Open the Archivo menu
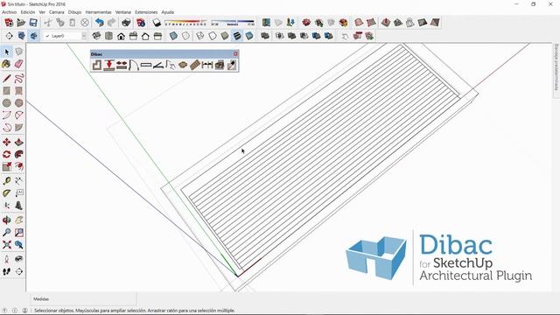The image size is (560, 315). coord(10,12)
